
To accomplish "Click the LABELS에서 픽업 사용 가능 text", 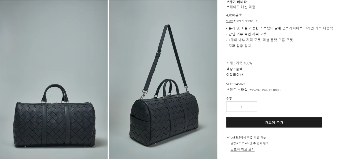I will point(248,137).
